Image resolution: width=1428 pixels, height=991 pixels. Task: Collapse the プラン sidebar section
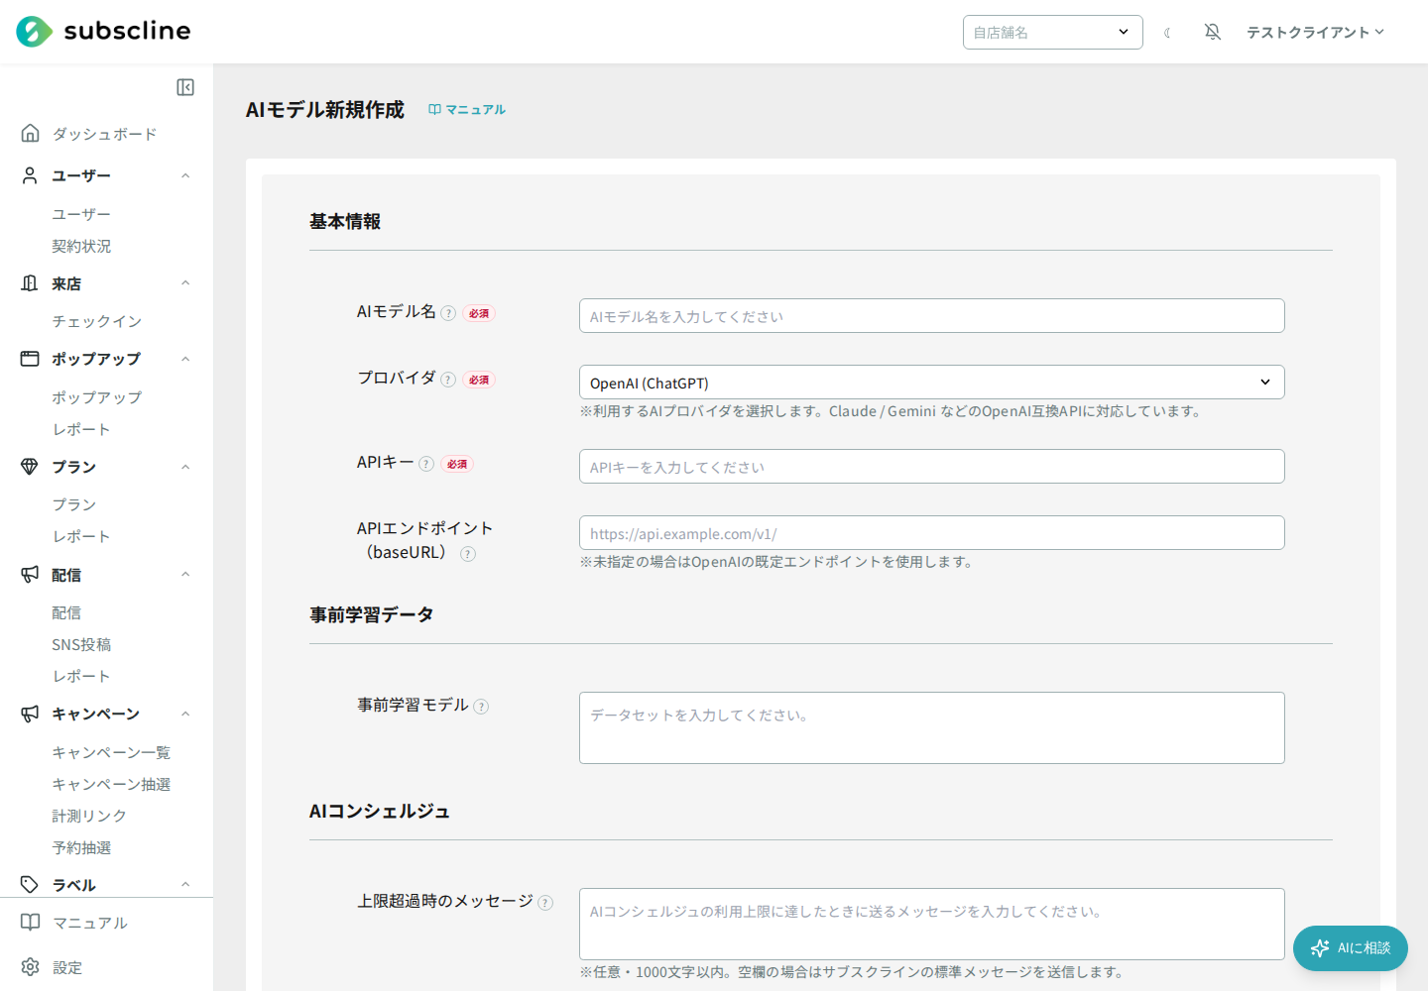pyautogui.click(x=185, y=467)
